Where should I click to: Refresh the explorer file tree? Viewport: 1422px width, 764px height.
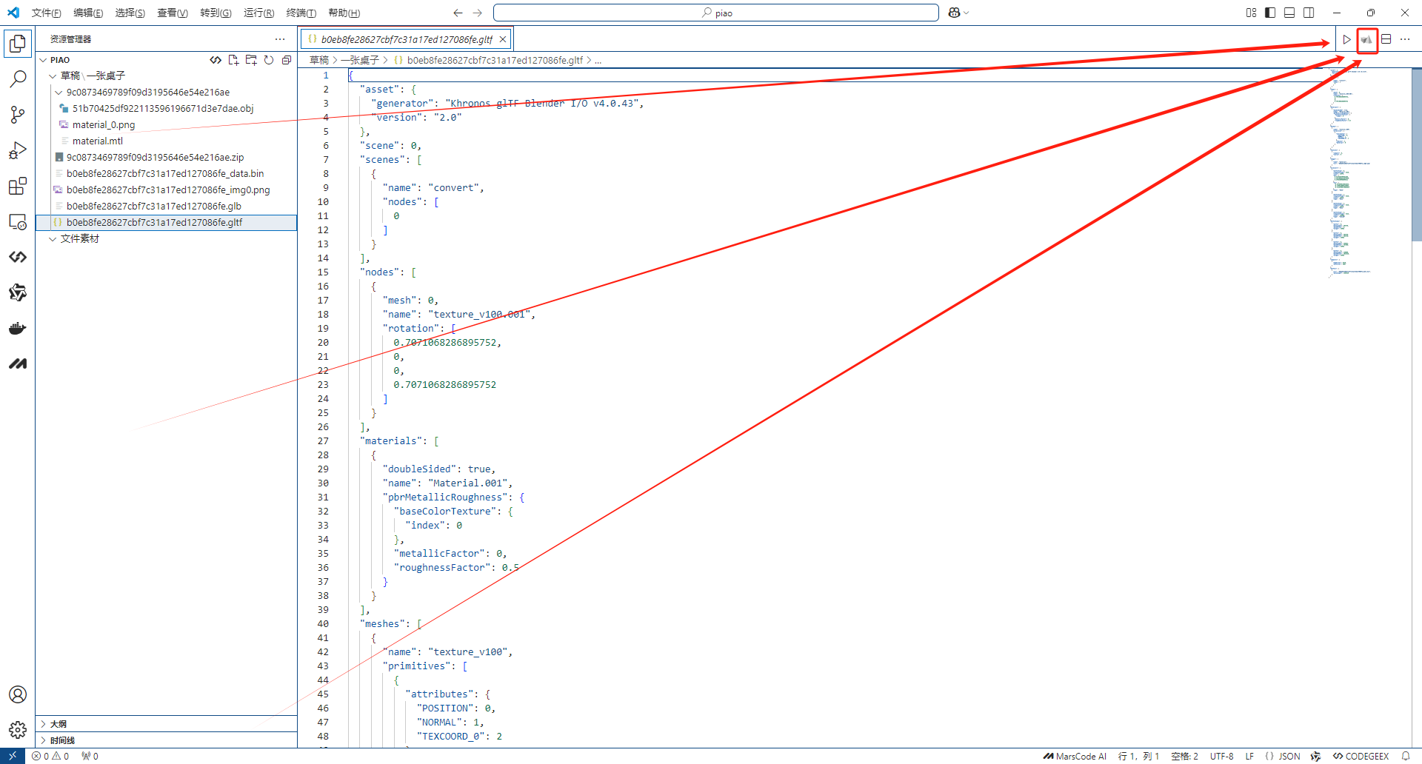tap(269, 60)
